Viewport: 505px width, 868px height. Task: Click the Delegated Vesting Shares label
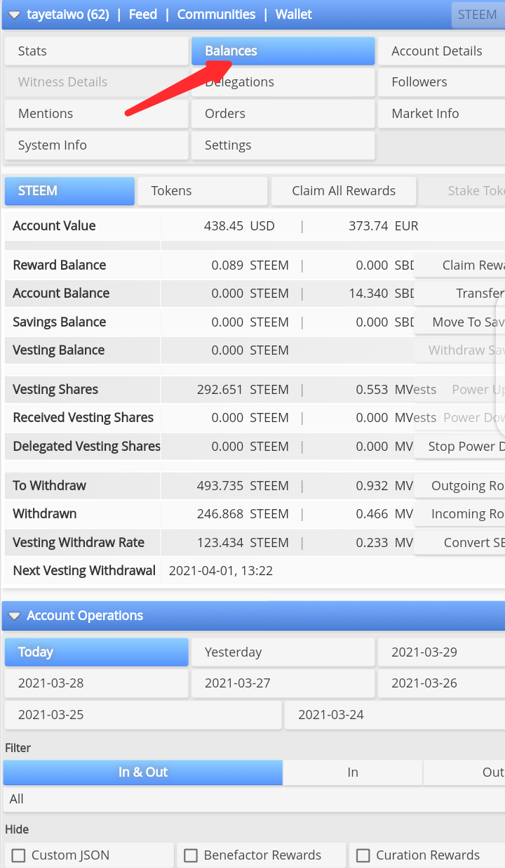pyautogui.click(x=86, y=447)
